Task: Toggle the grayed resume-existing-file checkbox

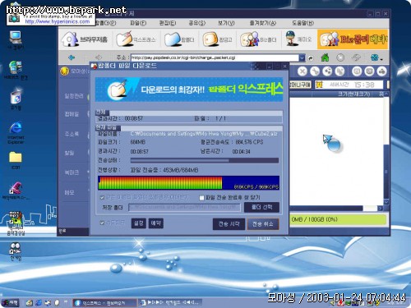Action: pos(102,197)
